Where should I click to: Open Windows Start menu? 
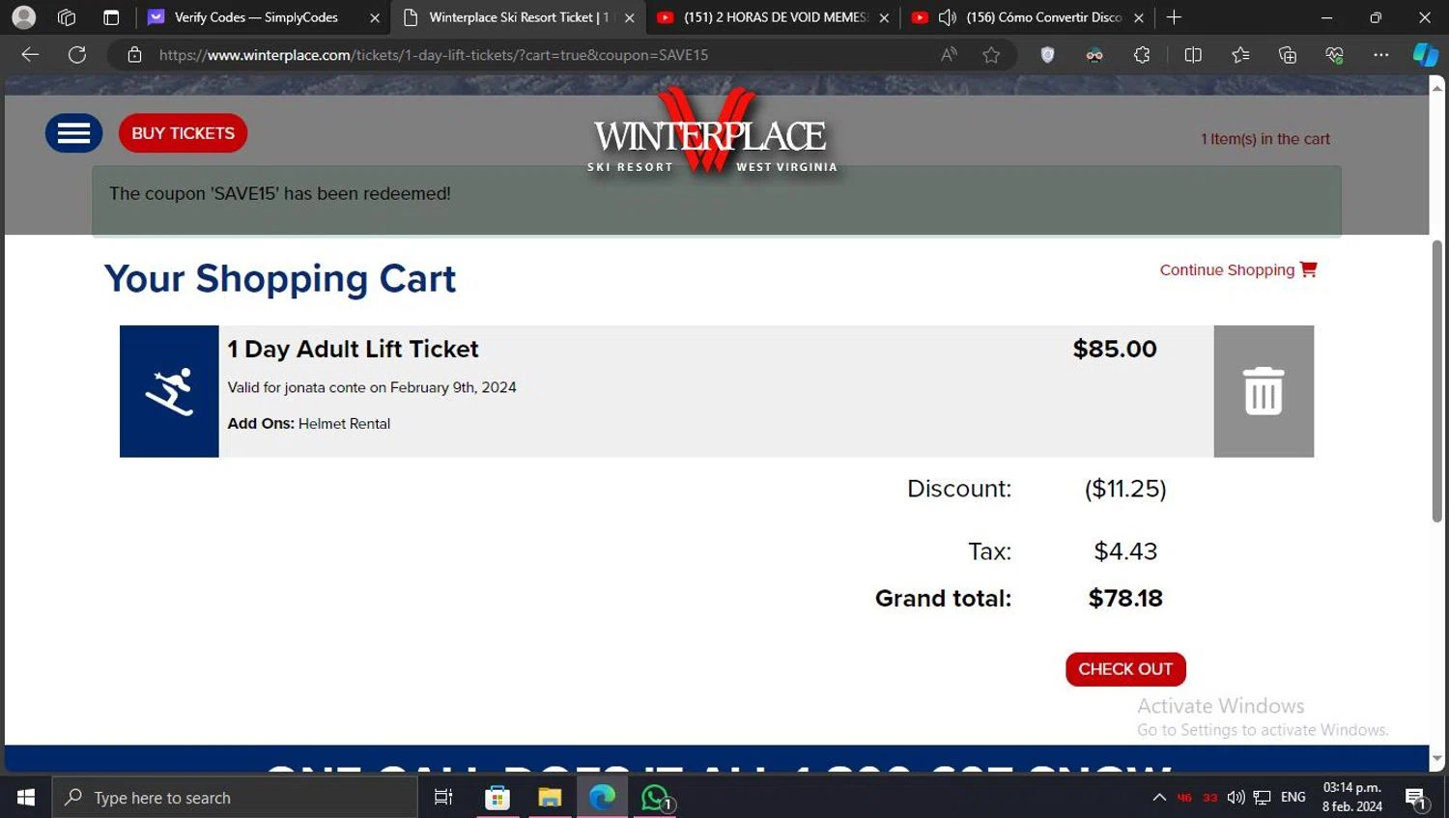[26, 798]
